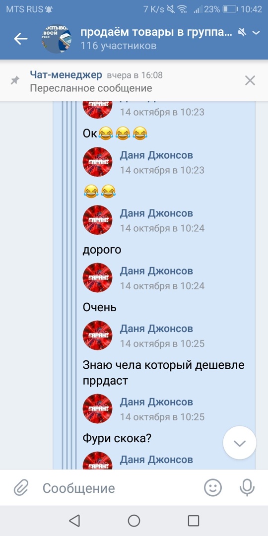The height and width of the screenshot is (536, 268).
Task: Tap Android home circle button
Action: coord(134,521)
